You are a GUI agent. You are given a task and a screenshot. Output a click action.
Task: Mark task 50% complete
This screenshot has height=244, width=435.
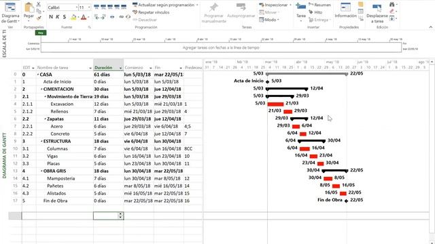coord(110,7)
